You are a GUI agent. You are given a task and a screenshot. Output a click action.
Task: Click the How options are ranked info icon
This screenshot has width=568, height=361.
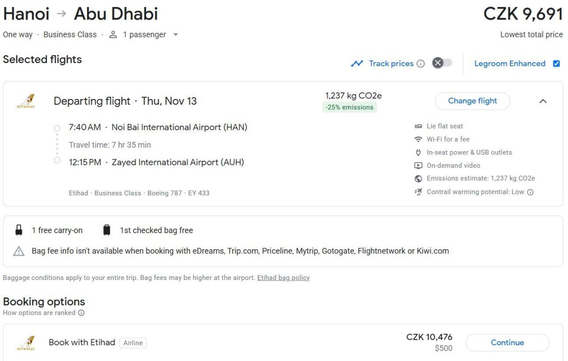tap(81, 313)
